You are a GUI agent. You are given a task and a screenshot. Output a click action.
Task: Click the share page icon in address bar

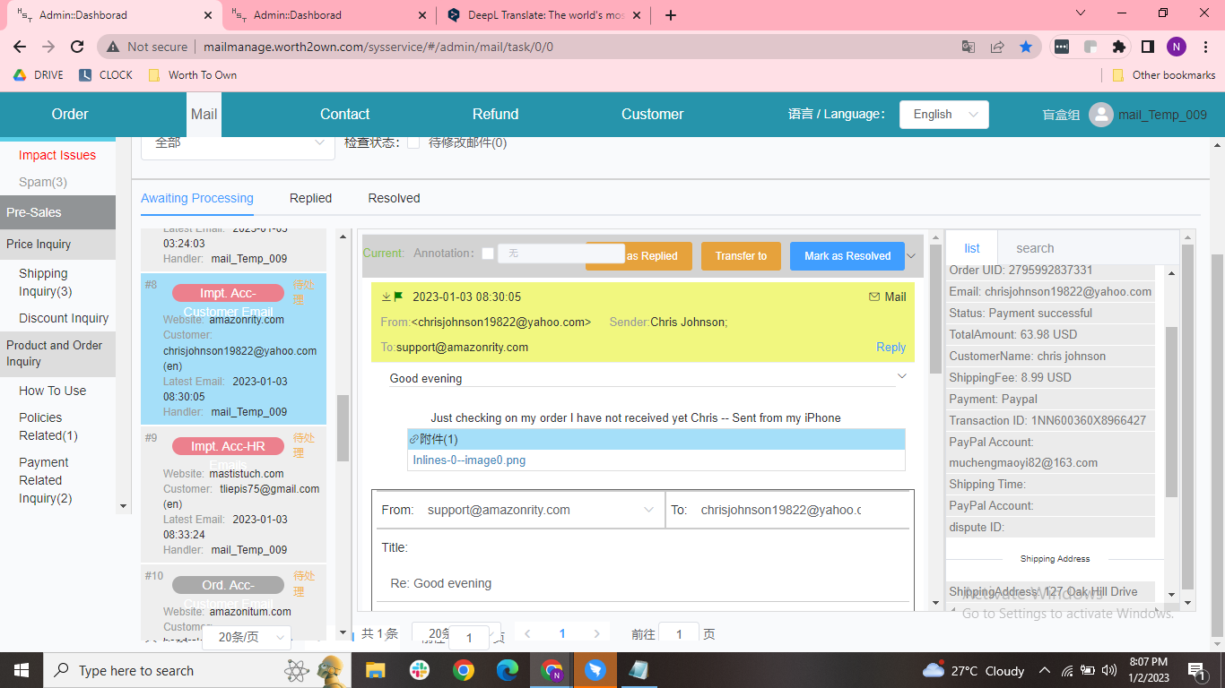(x=997, y=47)
